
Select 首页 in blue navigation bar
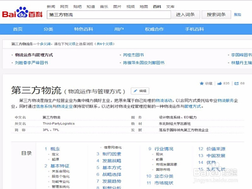18,29
